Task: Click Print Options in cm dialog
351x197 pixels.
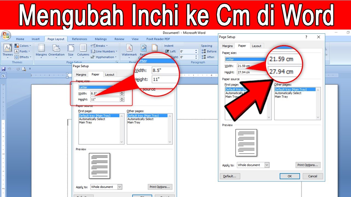Action: coord(308,165)
